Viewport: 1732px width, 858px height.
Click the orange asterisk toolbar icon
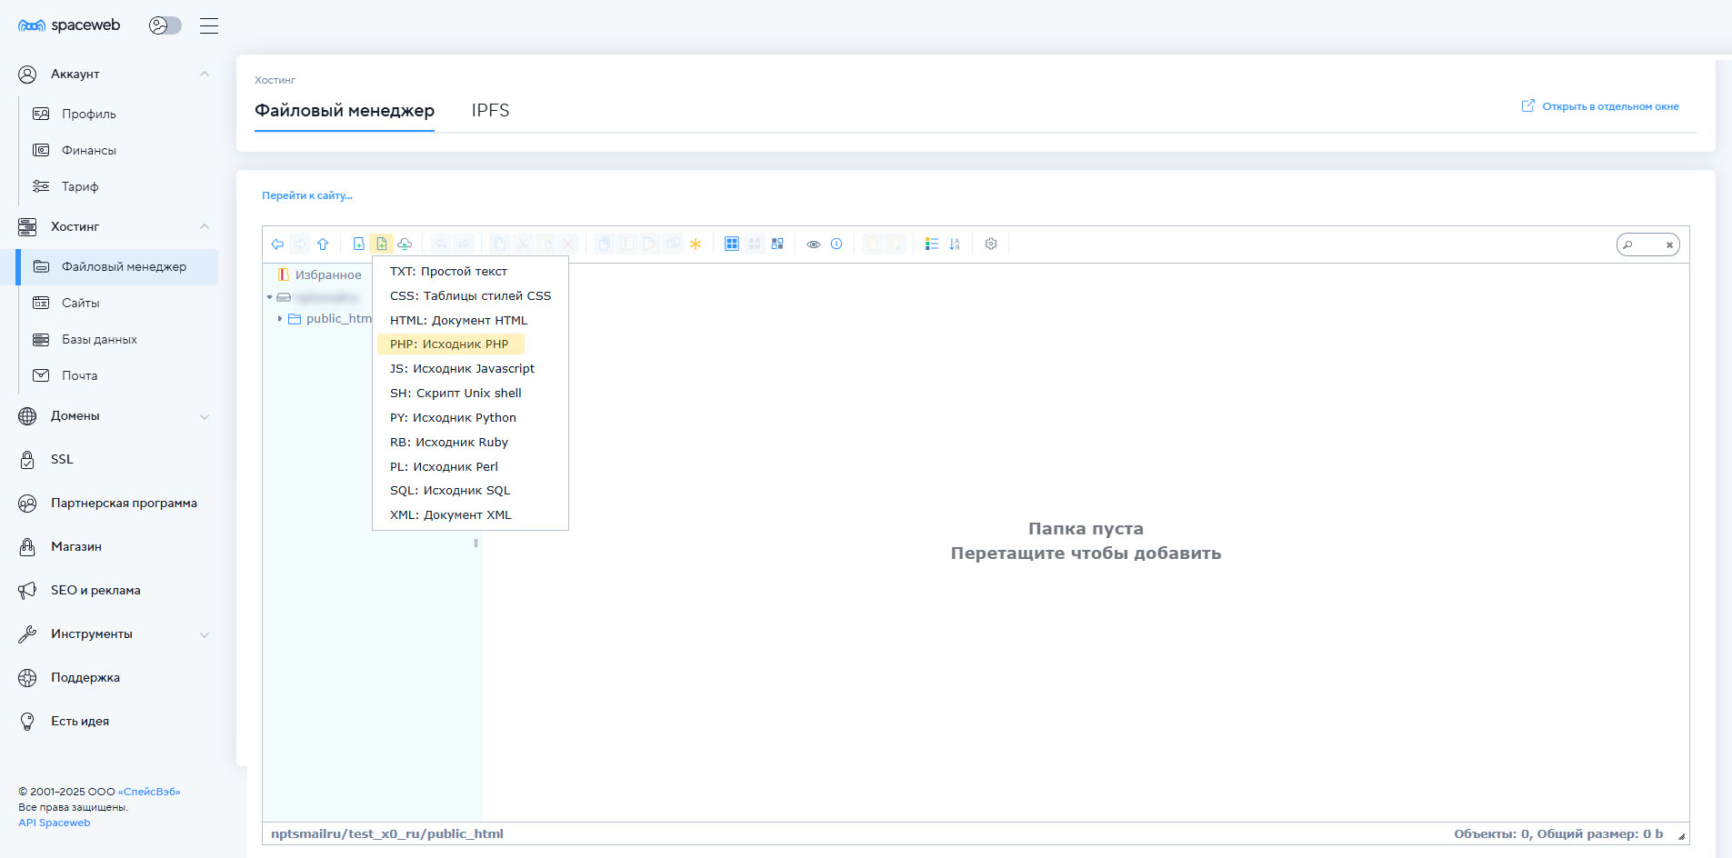(696, 244)
